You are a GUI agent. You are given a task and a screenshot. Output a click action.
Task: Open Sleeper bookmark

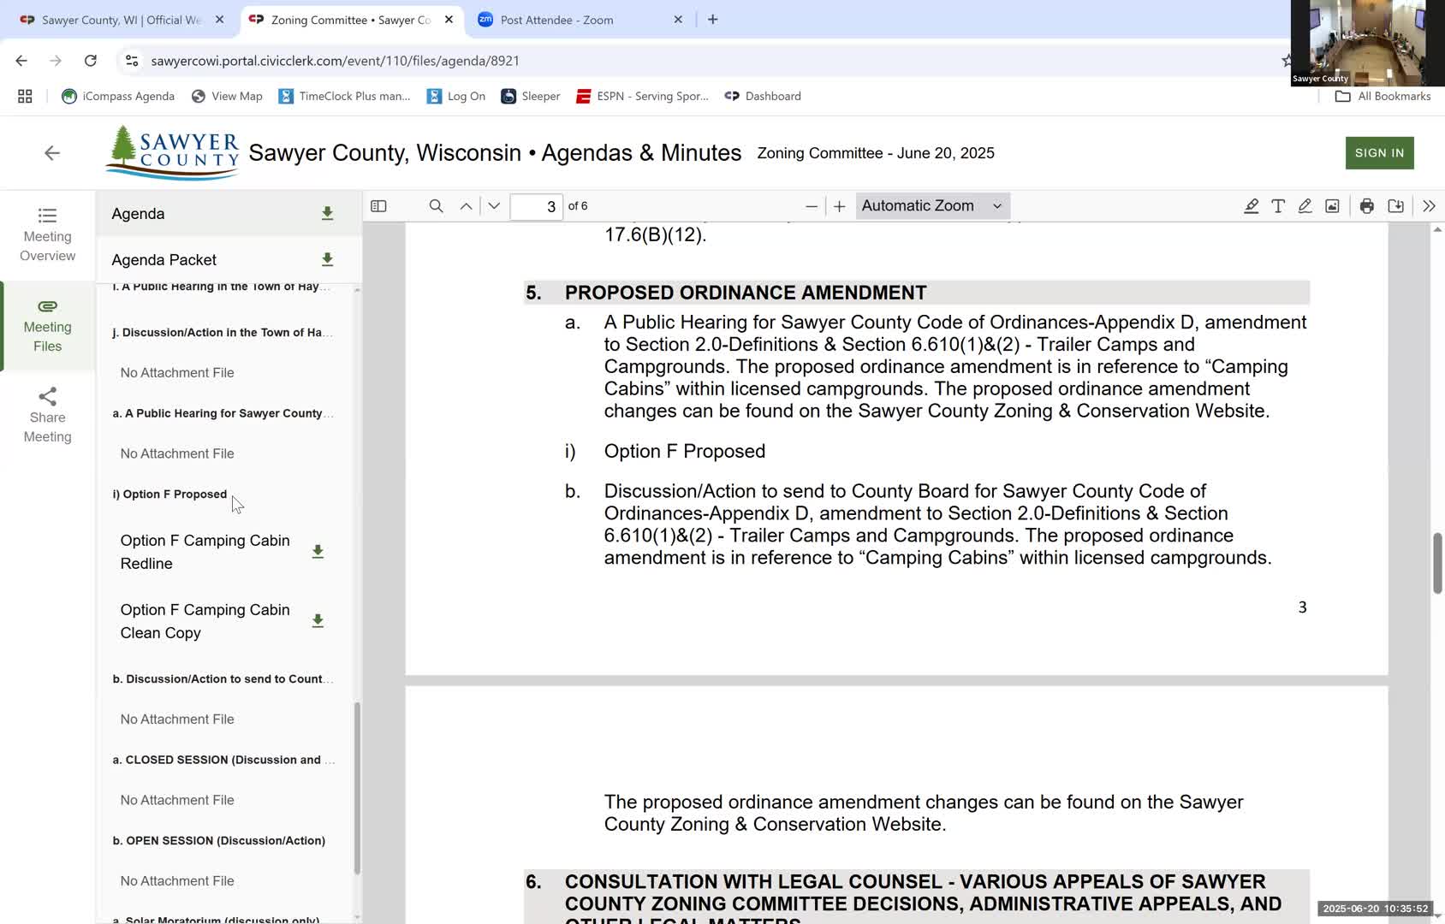coord(531,97)
